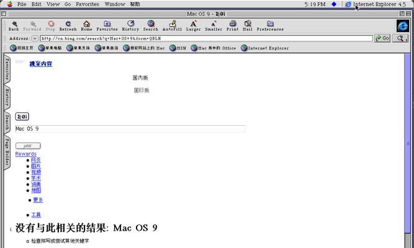Open the Window menu
Image resolution: width=414 pixels, height=248 pixels.
115,4
